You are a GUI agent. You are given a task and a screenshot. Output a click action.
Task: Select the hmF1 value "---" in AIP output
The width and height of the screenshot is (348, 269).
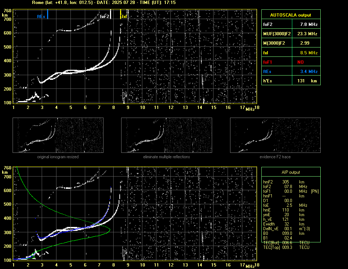coord(284,196)
